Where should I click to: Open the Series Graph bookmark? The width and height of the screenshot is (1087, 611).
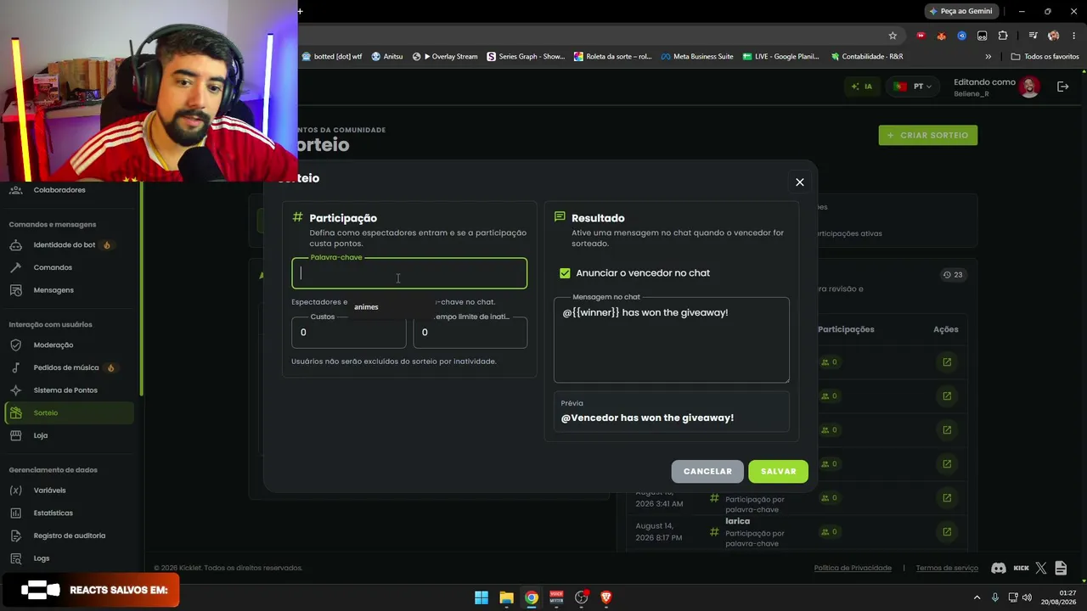526,57
